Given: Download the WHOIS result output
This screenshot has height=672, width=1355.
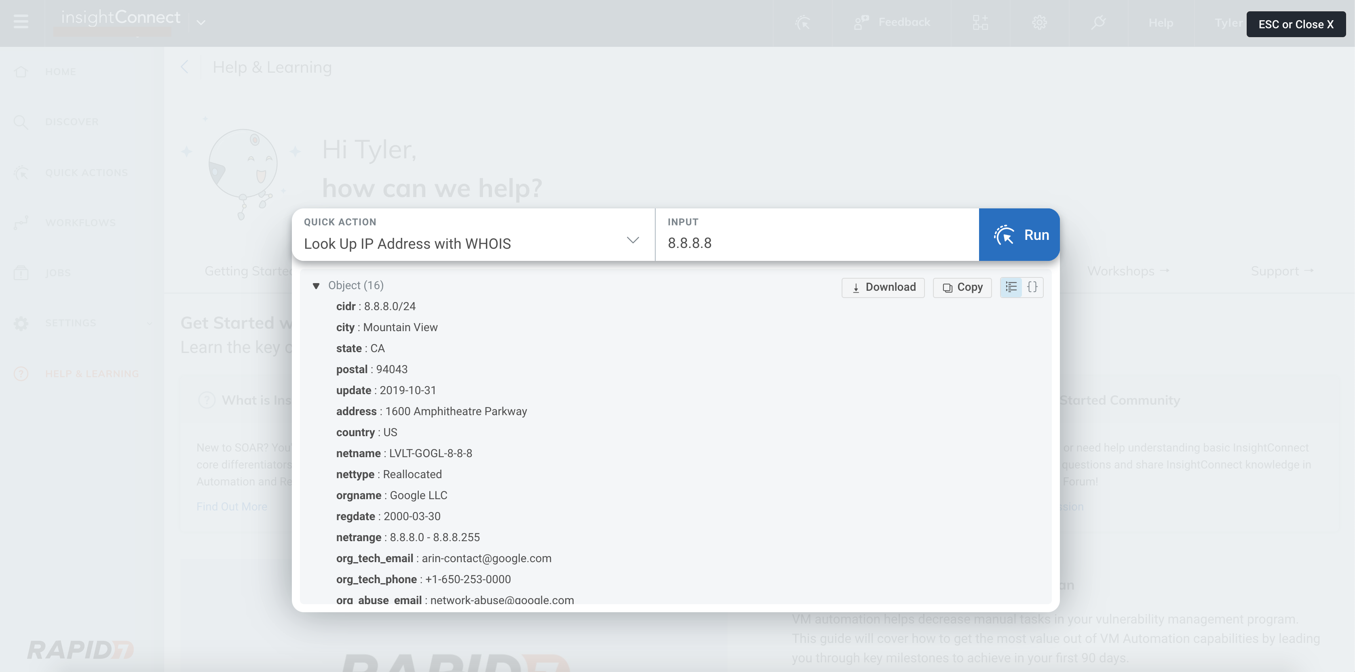Looking at the screenshot, I should click(x=882, y=288).
